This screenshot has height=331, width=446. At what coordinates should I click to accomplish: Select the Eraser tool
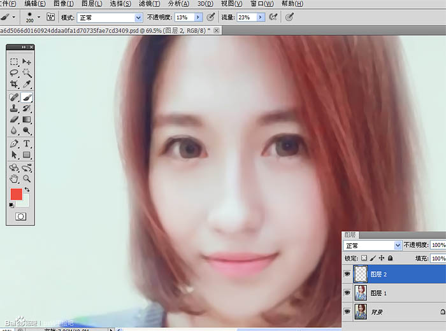point(14,119)
